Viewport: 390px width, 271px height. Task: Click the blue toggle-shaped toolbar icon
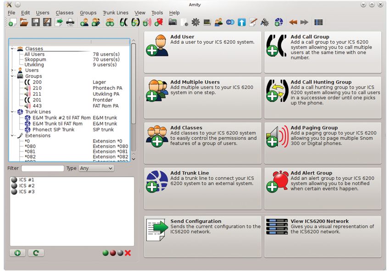(x=230, y=22)
